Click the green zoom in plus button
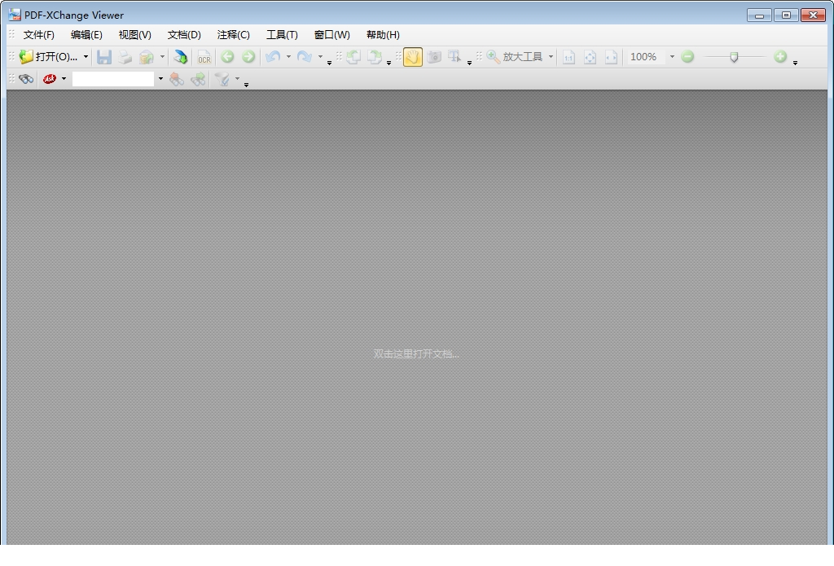 click(780, 57)
